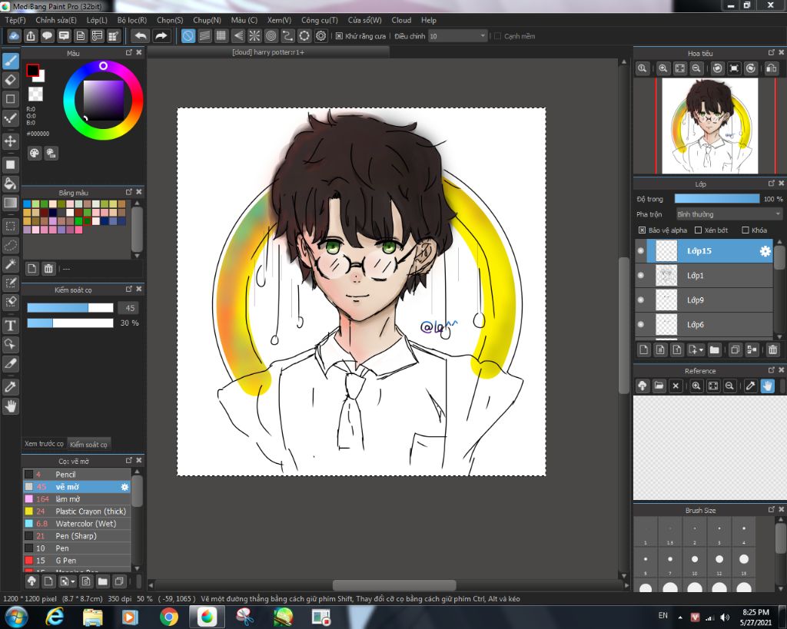Toggle the Bảo vệ alpha checkbox
This screenshot has height=629, width=787.
coord(642,230)
